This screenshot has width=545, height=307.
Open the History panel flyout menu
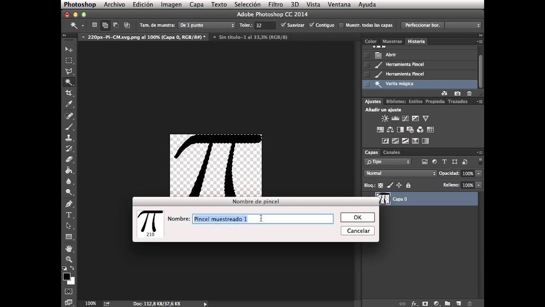point(479,42)
